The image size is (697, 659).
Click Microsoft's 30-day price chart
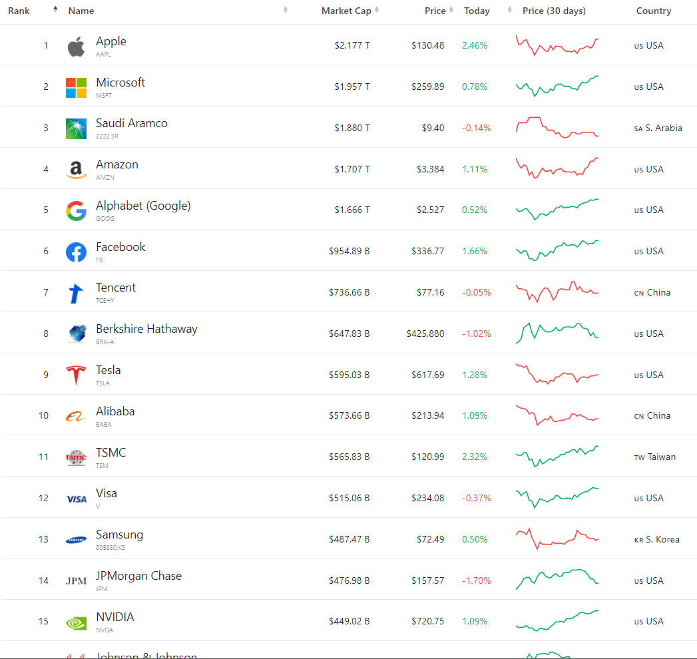557,87
